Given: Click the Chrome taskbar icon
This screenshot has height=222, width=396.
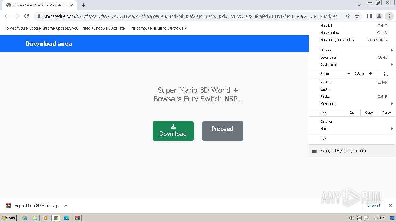Looking at the screenshot, I should (x=56, y=218).
